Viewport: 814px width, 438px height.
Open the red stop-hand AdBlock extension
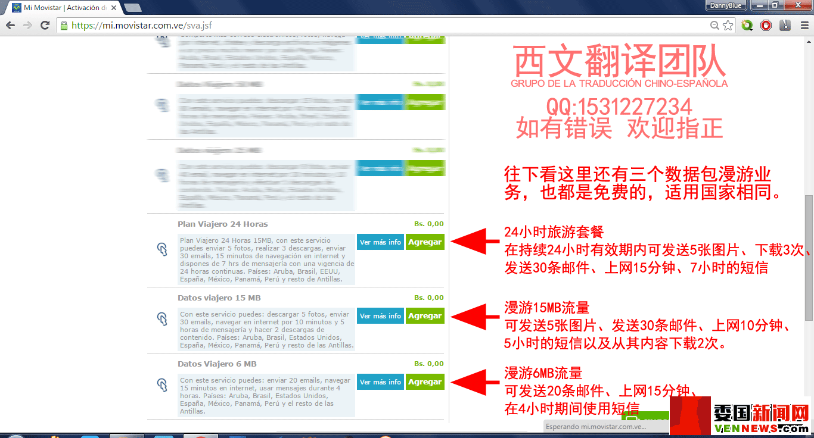pos(766,26)
